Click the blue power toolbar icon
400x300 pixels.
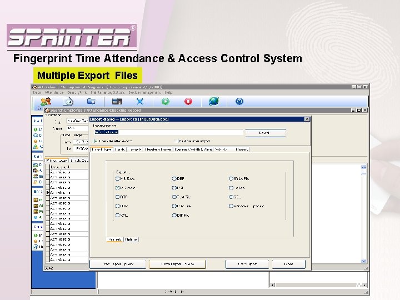[239, 102]
